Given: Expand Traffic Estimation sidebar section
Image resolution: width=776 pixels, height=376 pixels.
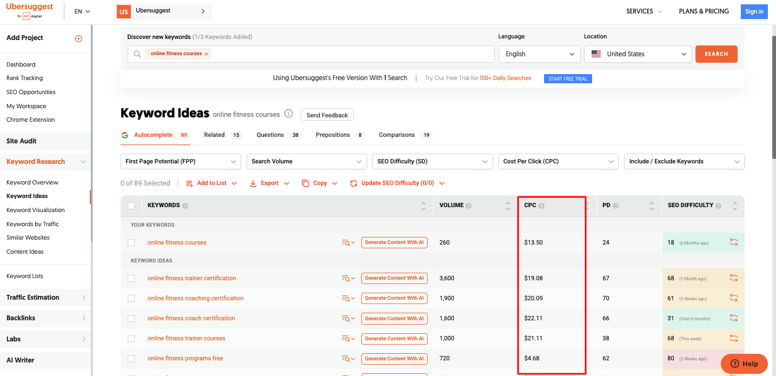Looking at the screenshot, I should click(x=45, y=298).
